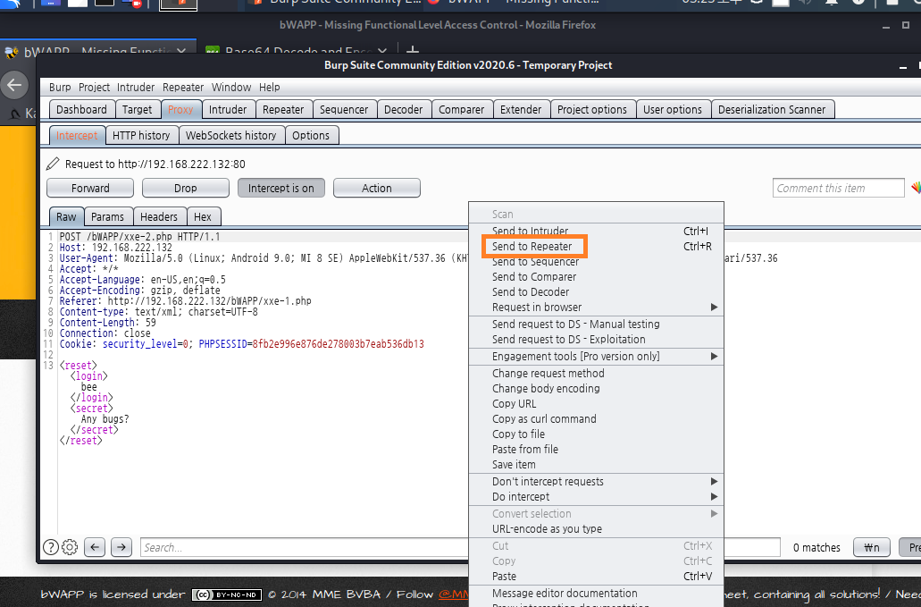Screen dimensions: 921x607
Task: Choose Send to Repeater in context menu
Action: click(597, 246)
